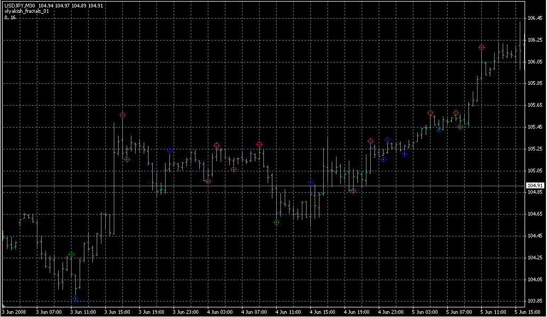The height and width of the screenshot is (317, 547).
Task: Select the 105.05 price scale label
Action: click(535, 171)
